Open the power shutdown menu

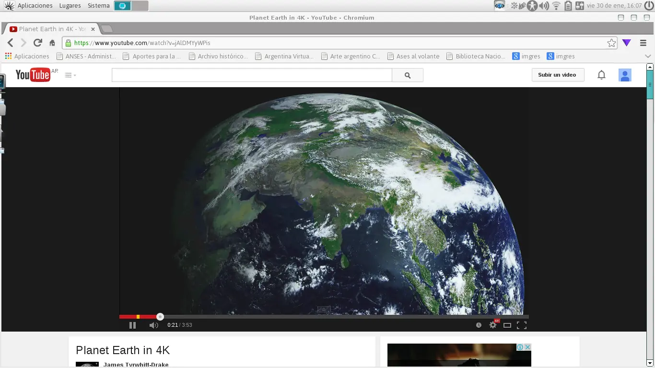(x=649, y=6)
